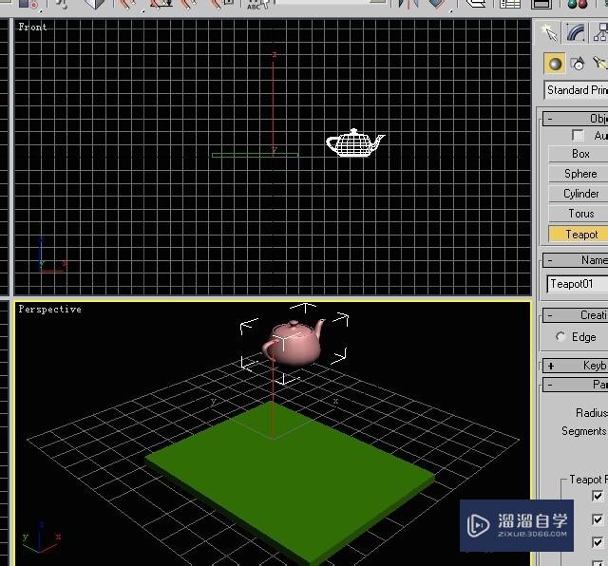Collapse the Object Type rollout
Viewport: 608px width, 566px height.
576,119
